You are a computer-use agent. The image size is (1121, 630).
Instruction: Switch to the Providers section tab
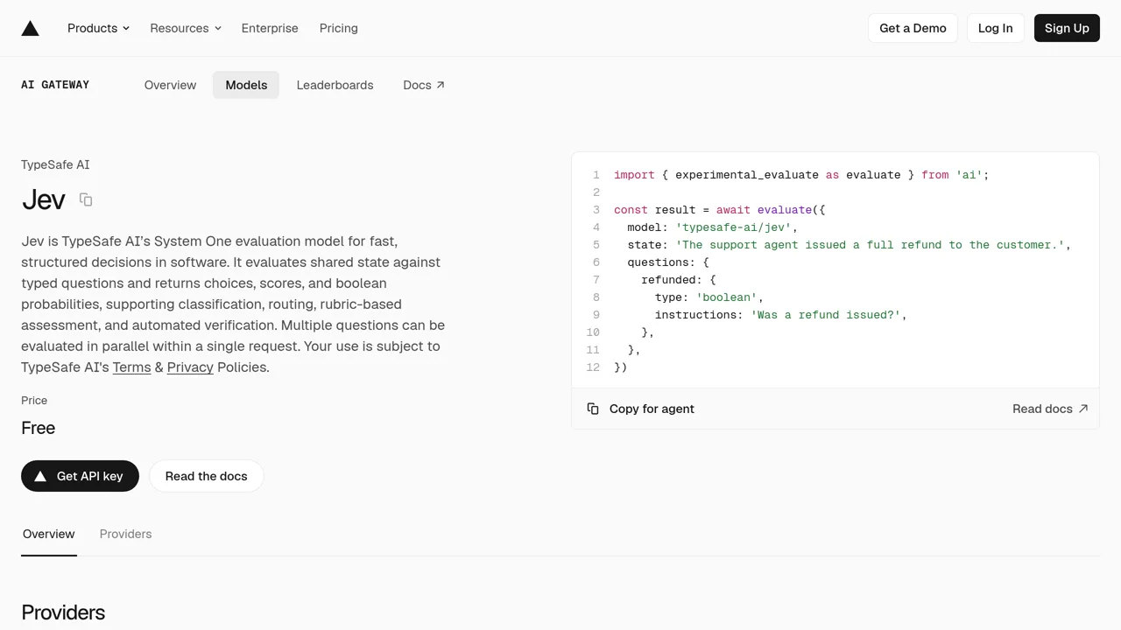[125, 534]
